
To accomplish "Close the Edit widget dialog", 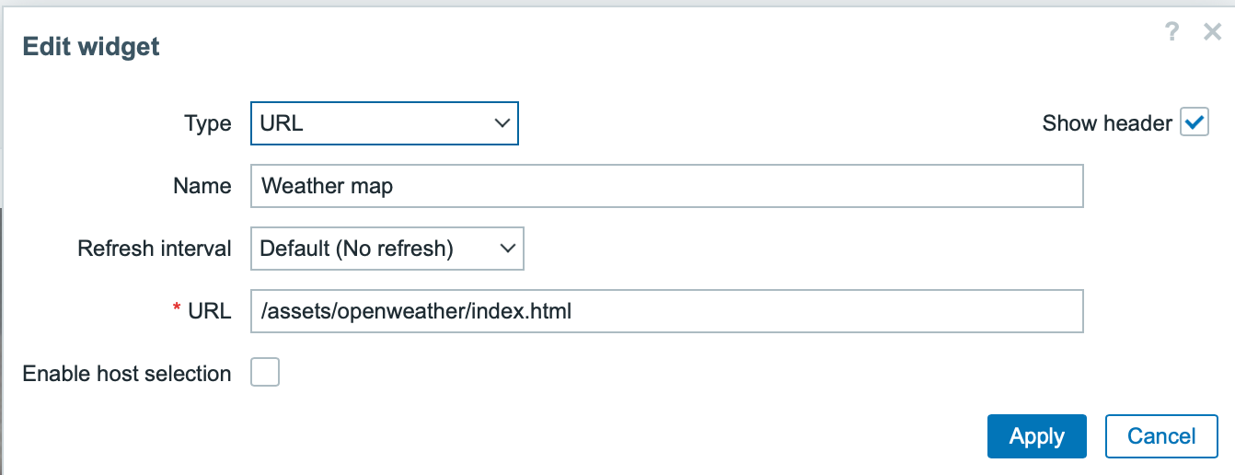I will [1212, 33].
